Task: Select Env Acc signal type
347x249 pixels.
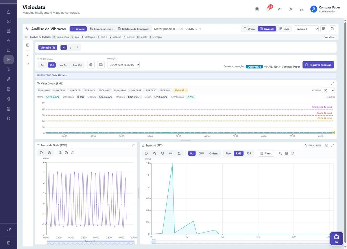Action: point(63,65)
